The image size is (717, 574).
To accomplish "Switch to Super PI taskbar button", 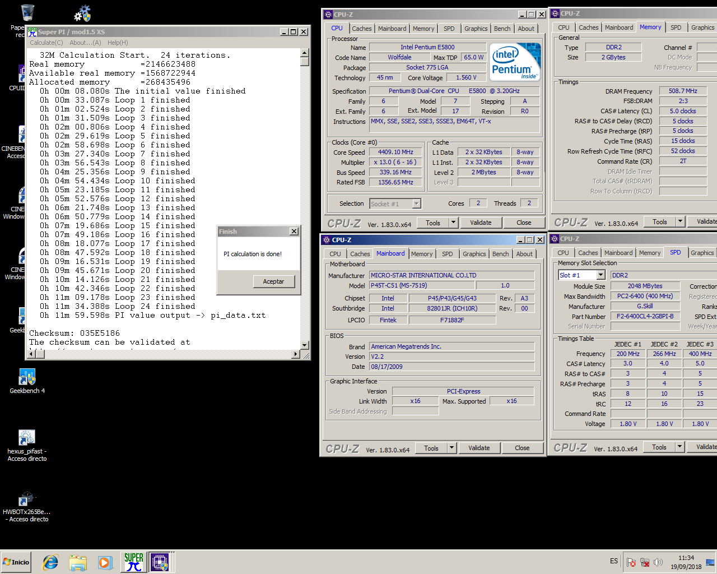I will (134, 562).
